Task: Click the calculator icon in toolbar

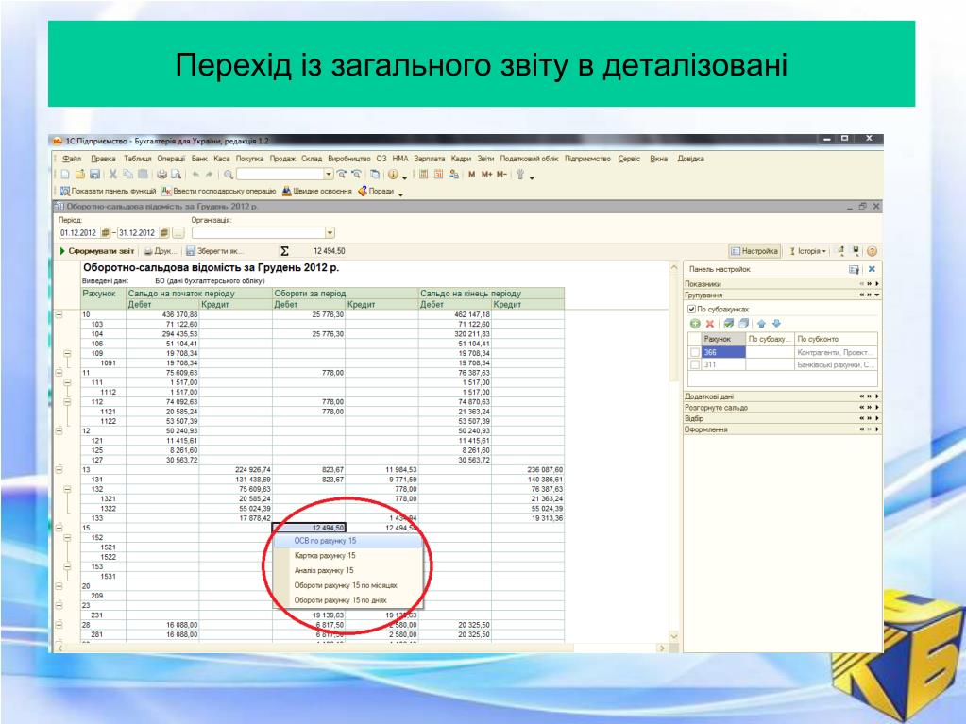Action: [x=423, y=175]
